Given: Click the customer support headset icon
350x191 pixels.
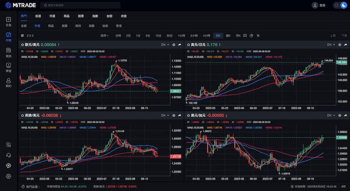Looking at the screenshot, I should point(8,155).
